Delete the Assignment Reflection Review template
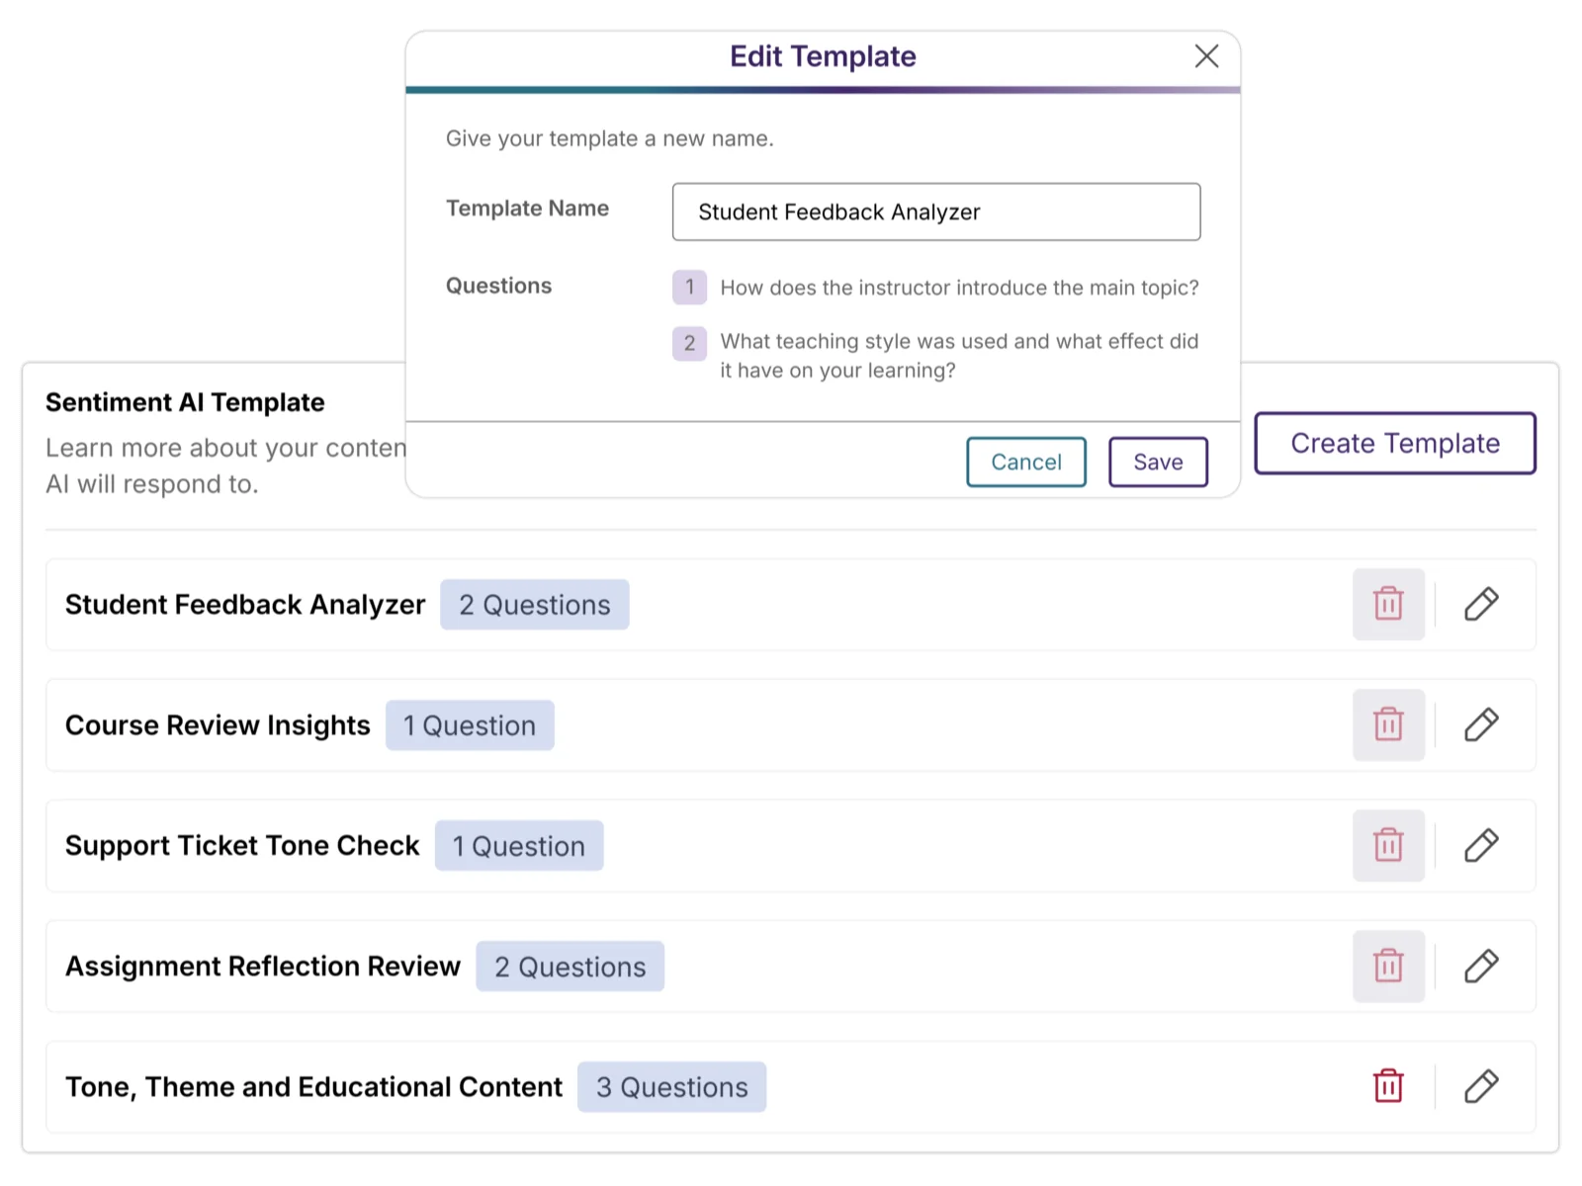Viewport: 1582px width, 1186px height. pos(1388,966)
